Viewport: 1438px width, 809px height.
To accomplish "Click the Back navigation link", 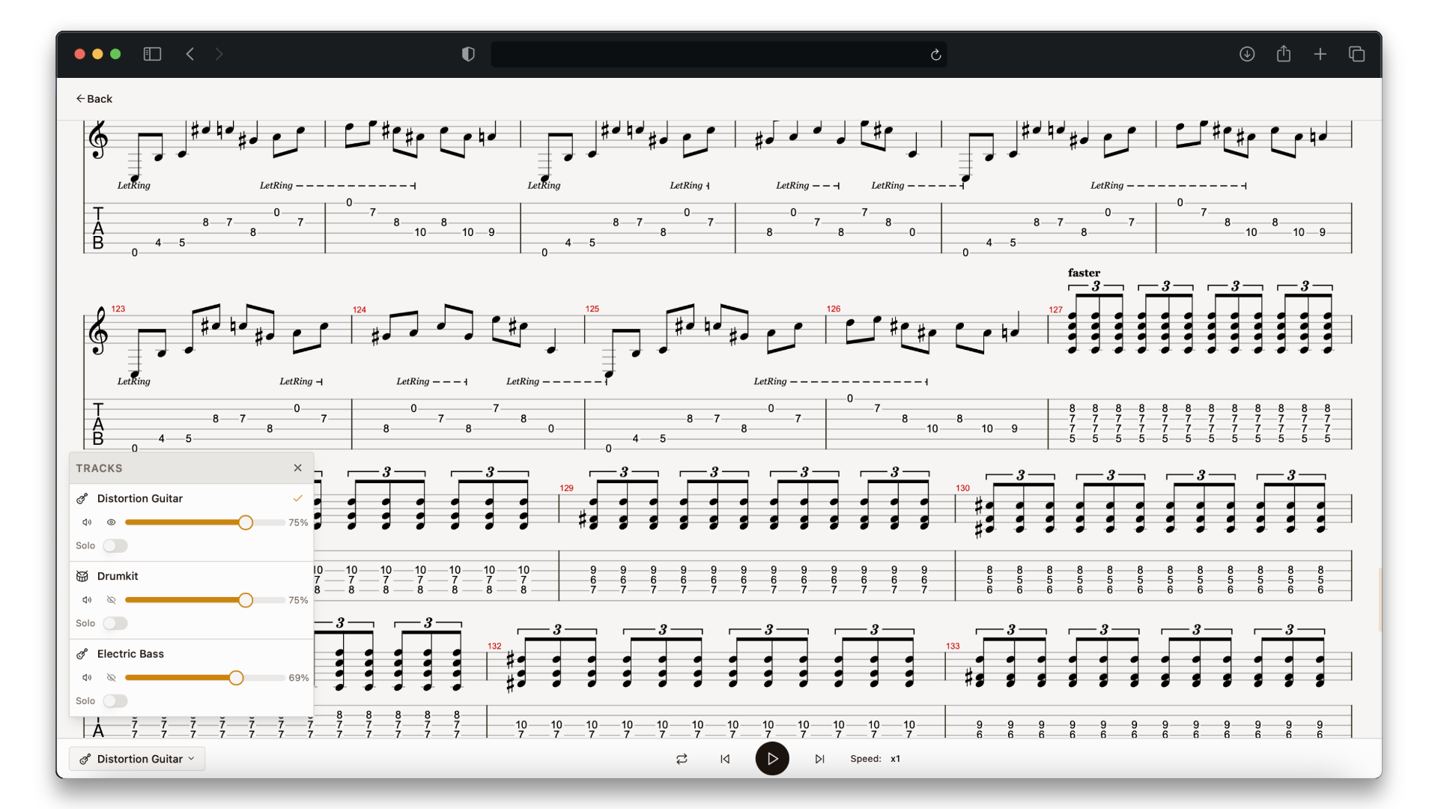I will 94,98.
